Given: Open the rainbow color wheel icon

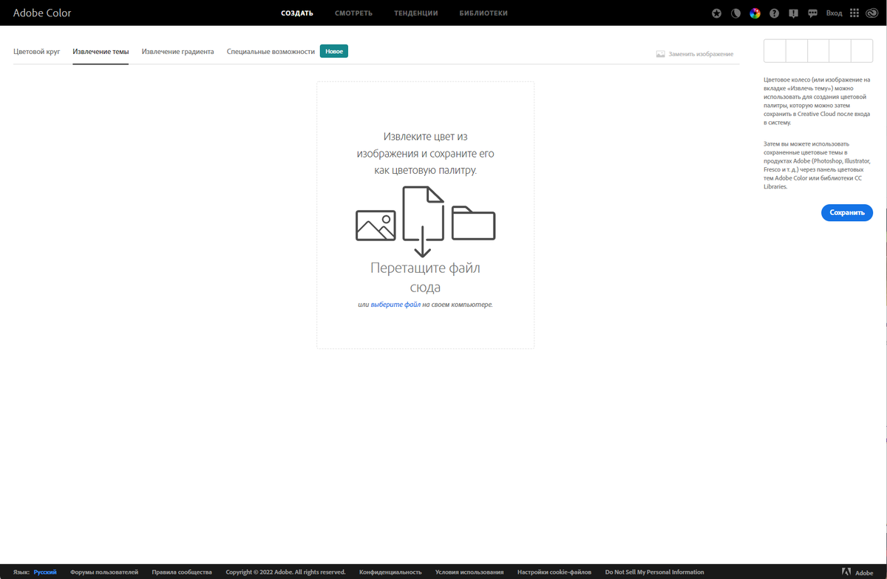Looking at the screenshot, I should [755, 13].
